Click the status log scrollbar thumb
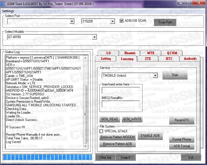Screen dimensions: 207x165 coord(85,114)
